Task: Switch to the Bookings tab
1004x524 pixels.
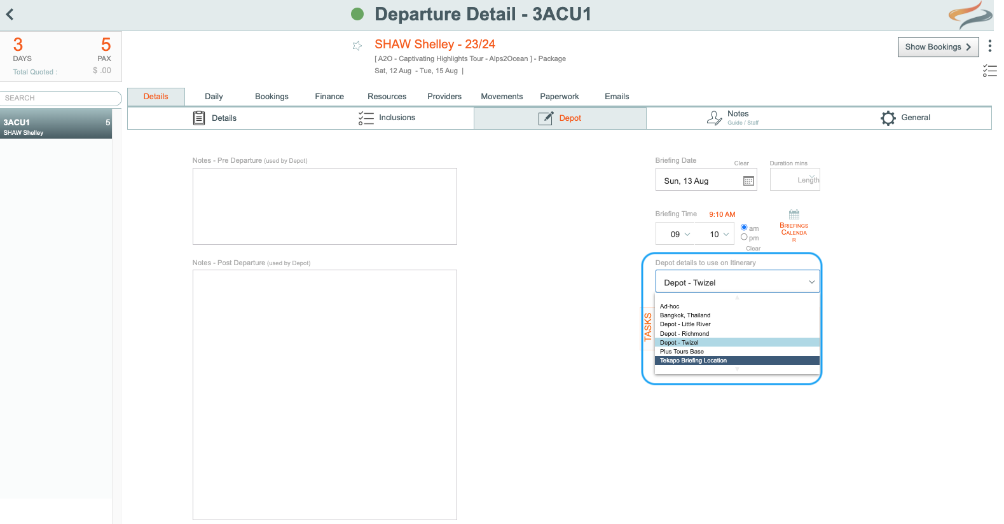Action: [x=272, y=97]
